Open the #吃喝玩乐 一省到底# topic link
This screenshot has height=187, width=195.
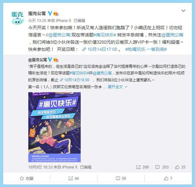point(146,49)
